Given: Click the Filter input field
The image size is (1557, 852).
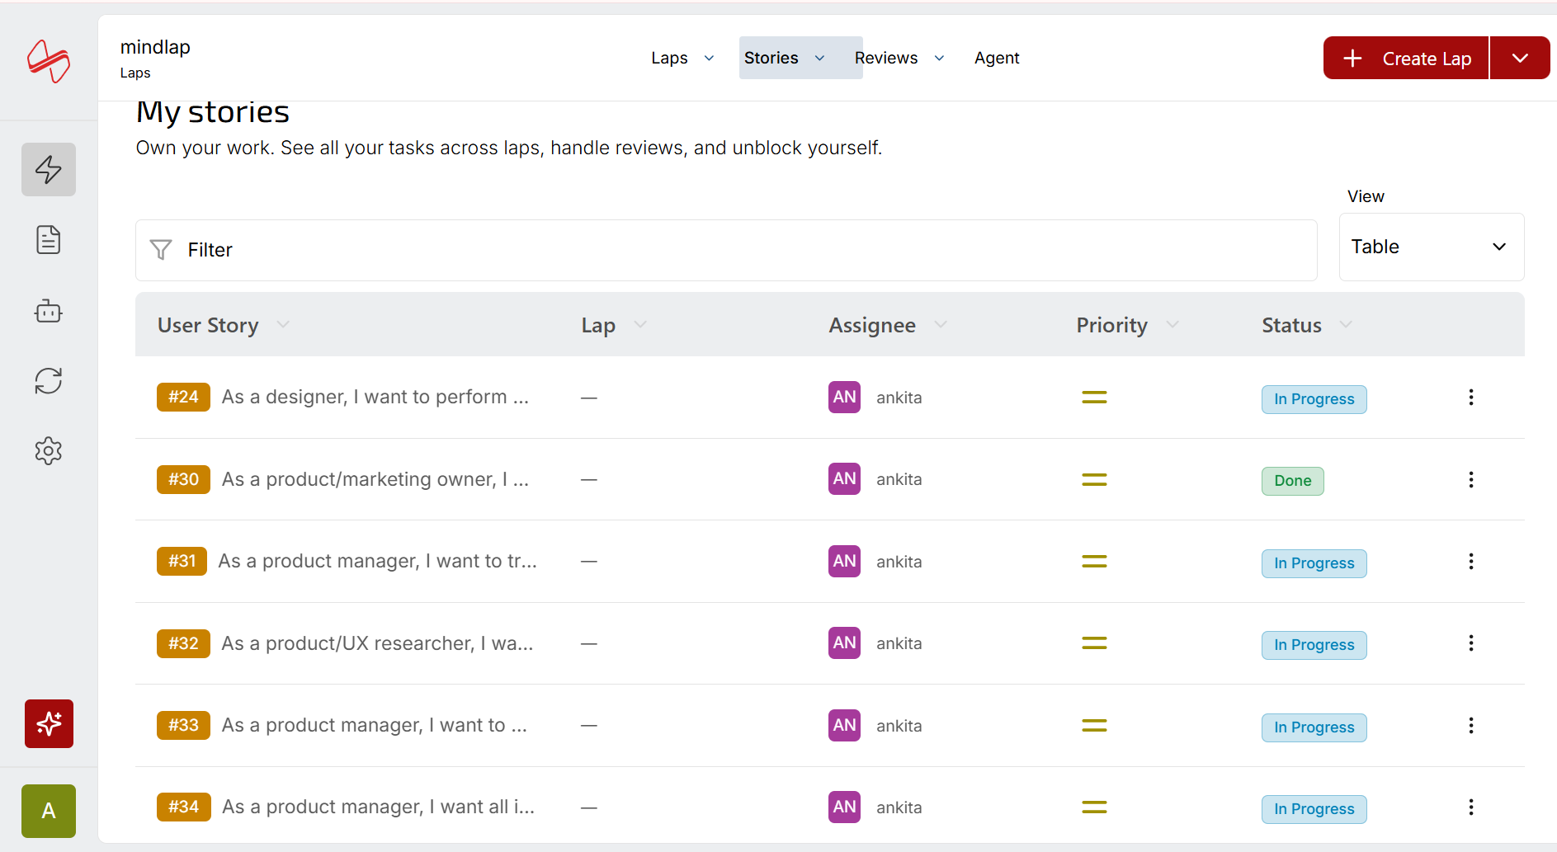Looking at the screenshot, I should pyautogui.click(x=726, y=250).
